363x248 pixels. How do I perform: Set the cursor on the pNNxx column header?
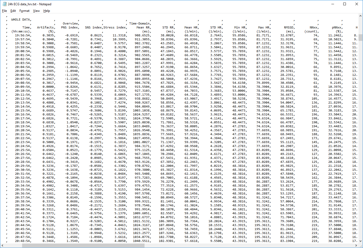tap(337, 27)
